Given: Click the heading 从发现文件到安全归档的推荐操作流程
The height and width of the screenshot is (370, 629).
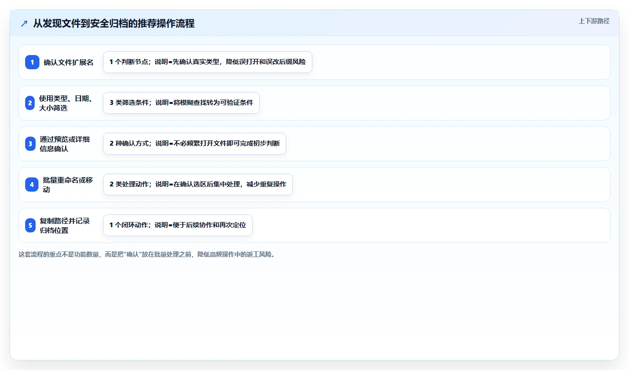Looking at the screenshot, I should click(x=114, y=23).
